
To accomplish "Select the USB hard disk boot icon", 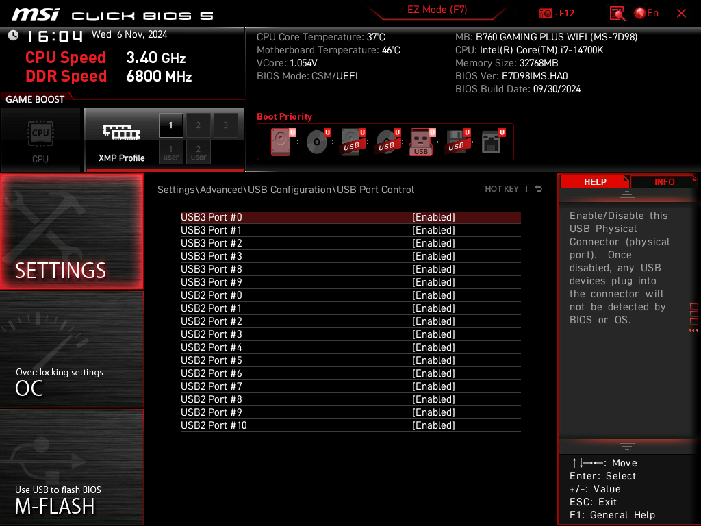I will pos(353,142).
